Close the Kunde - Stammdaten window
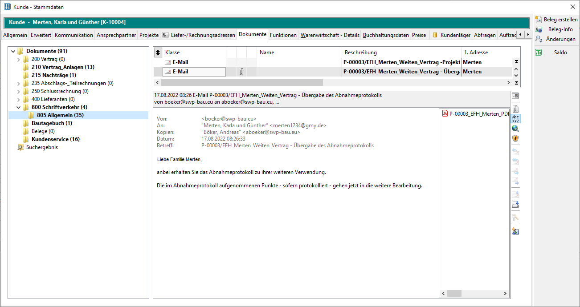The image size is (580, 307). (x=573, y=7)
